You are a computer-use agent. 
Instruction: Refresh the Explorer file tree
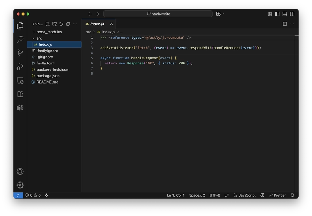61,24
